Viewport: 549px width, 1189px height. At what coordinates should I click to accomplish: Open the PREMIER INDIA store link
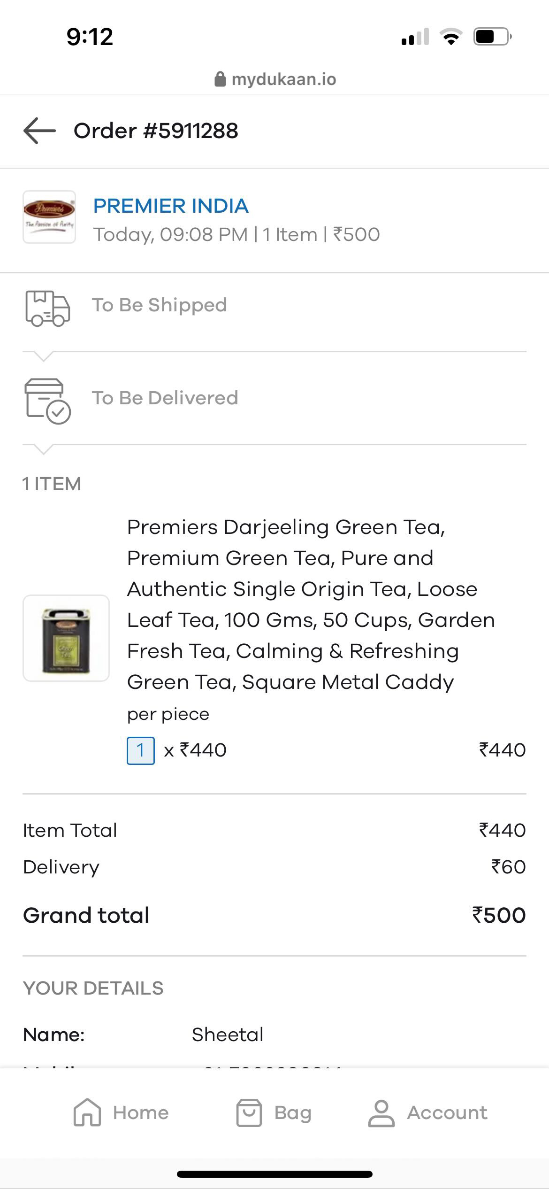point(171,206)
